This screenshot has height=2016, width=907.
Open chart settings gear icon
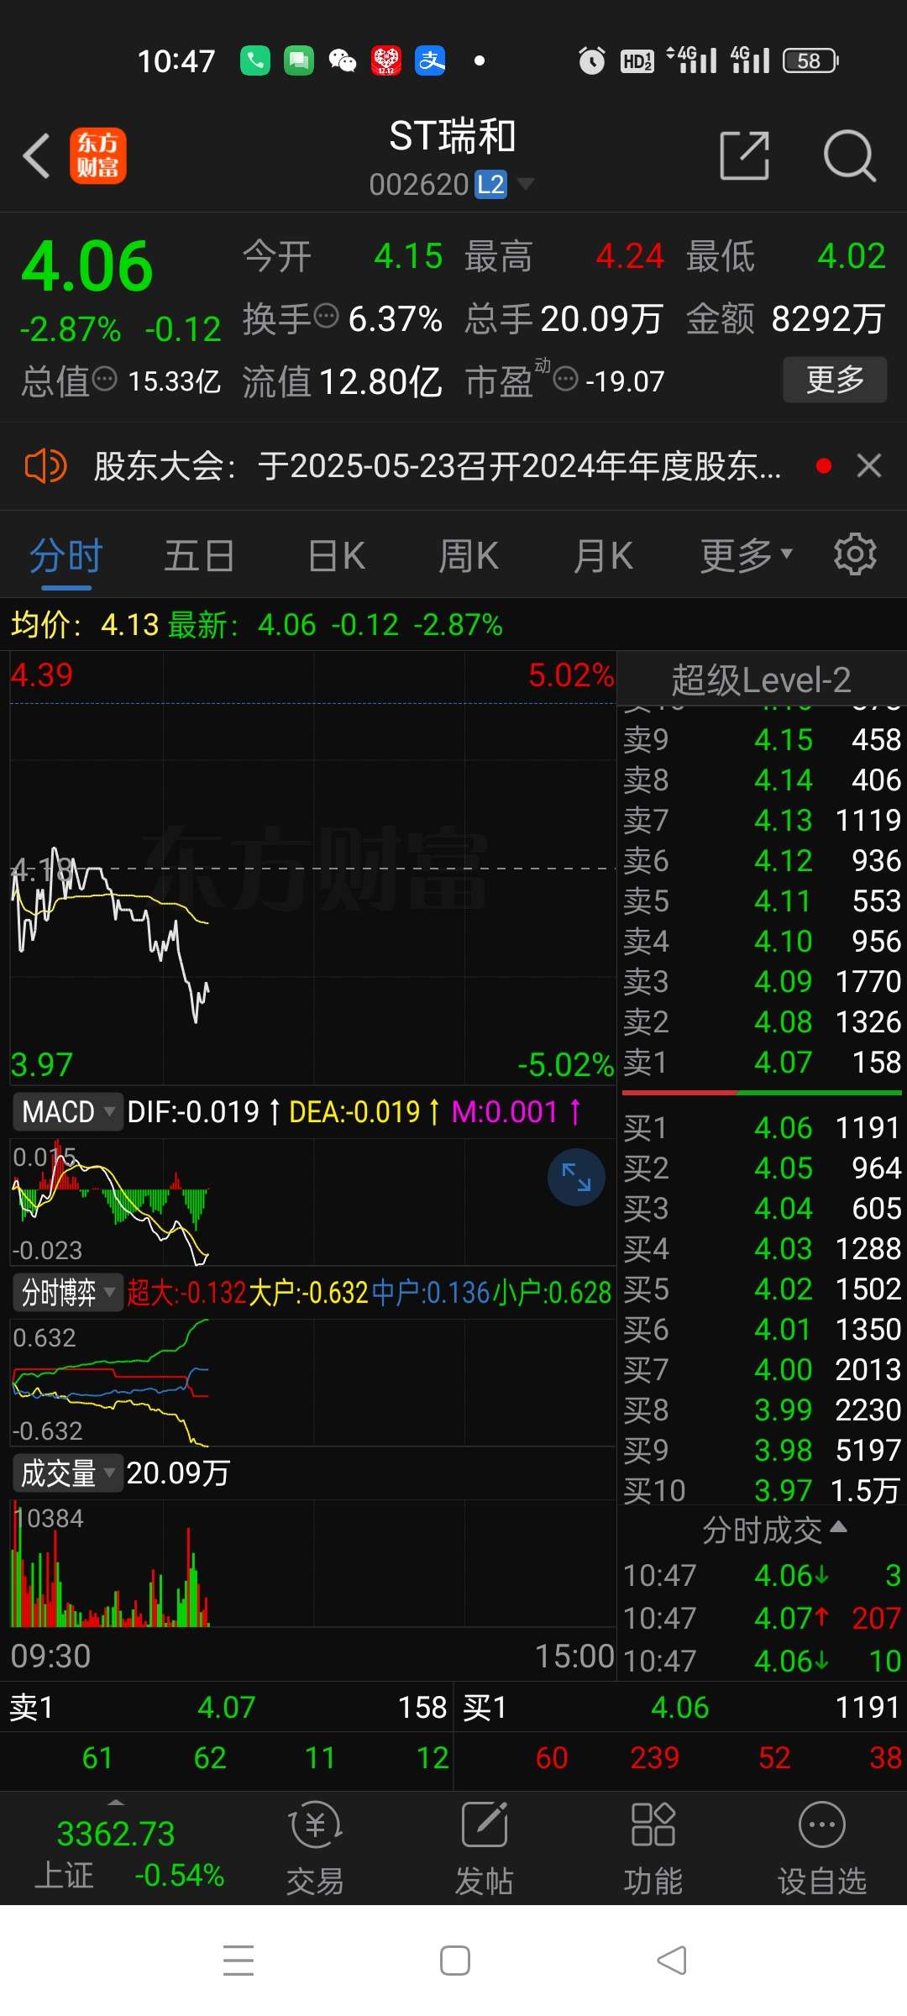(855, 554)
